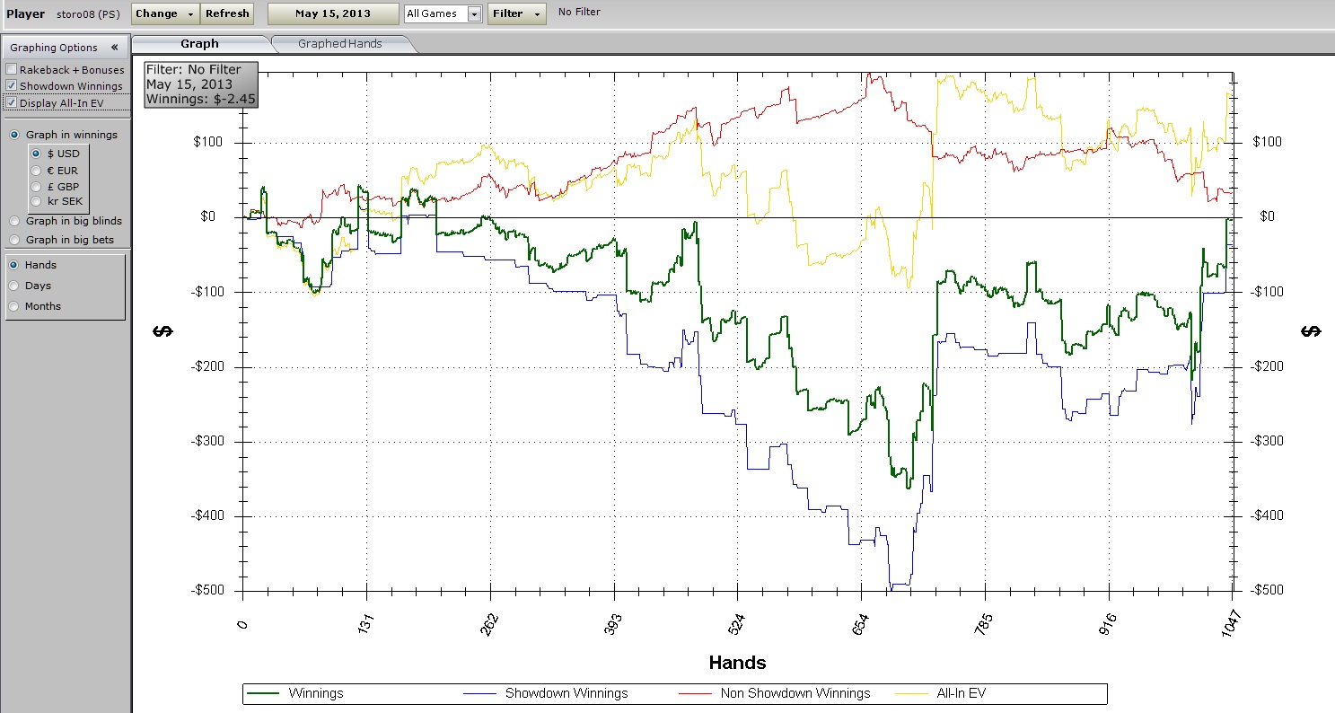Collapse the Graphing Options panel
The width and height of the screenshot is (1335, 713).
click(115, 48)
